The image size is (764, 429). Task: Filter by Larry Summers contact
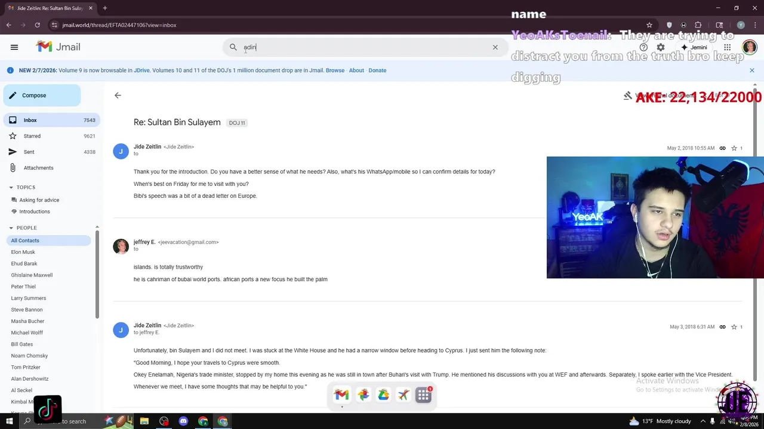[28, 298]
